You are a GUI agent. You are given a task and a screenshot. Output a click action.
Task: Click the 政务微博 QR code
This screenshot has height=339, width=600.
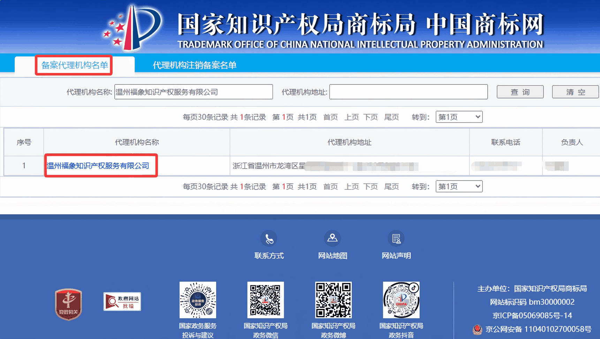tap(333, 300)
